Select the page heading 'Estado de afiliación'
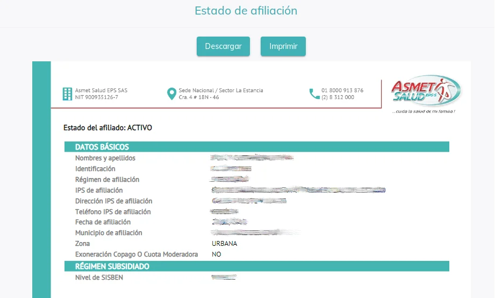 pyautogui.click(x=246, y=11)
